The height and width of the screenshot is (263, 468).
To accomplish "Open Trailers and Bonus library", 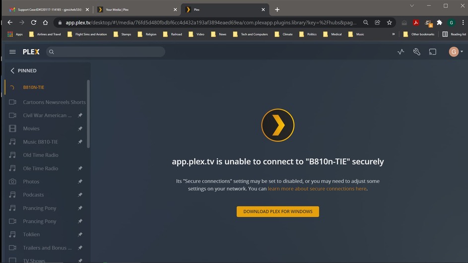I will tap(47, 248).
